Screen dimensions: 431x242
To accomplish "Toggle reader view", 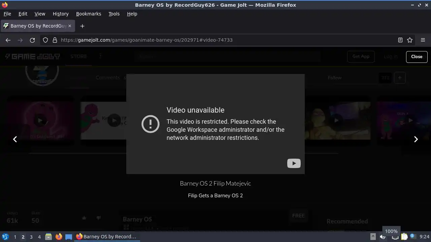I will tap(400, 40).
